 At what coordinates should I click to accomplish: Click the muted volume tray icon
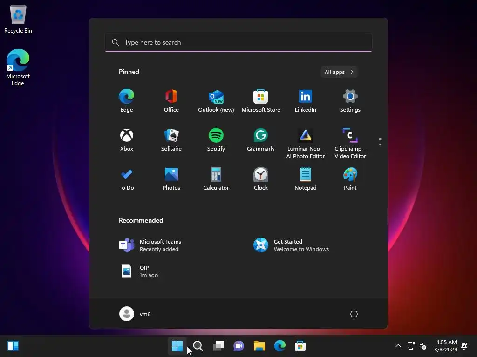[x=423, y=346]
